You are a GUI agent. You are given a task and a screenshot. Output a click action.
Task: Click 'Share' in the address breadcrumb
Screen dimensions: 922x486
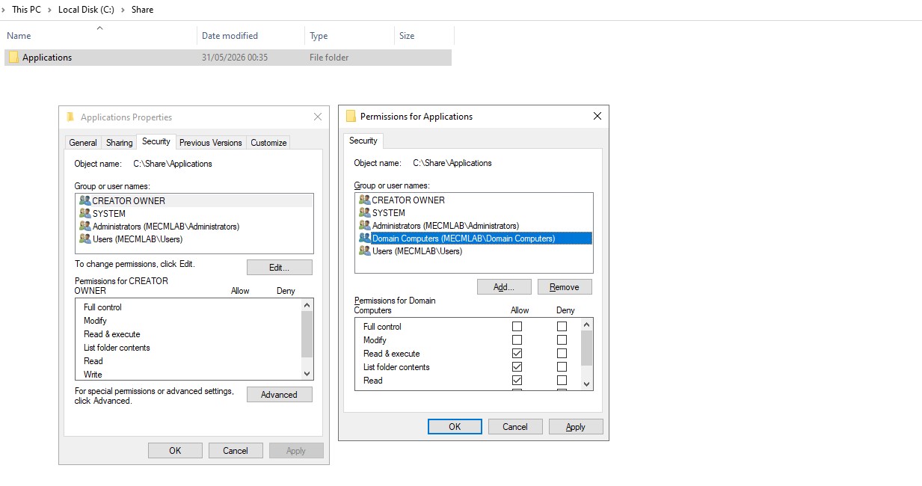[142, 10]
